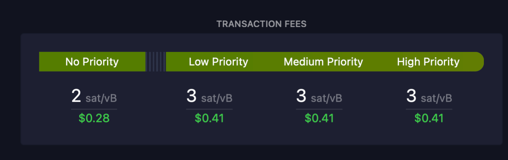Click the sat/vB unit under No Priority
Image resolution: width=508 pixels, height=160 pixels.
101,99
